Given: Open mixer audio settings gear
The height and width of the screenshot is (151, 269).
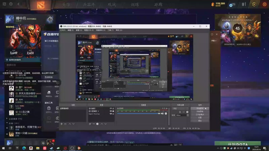Looking at the screenshot, I should [166, 113].
